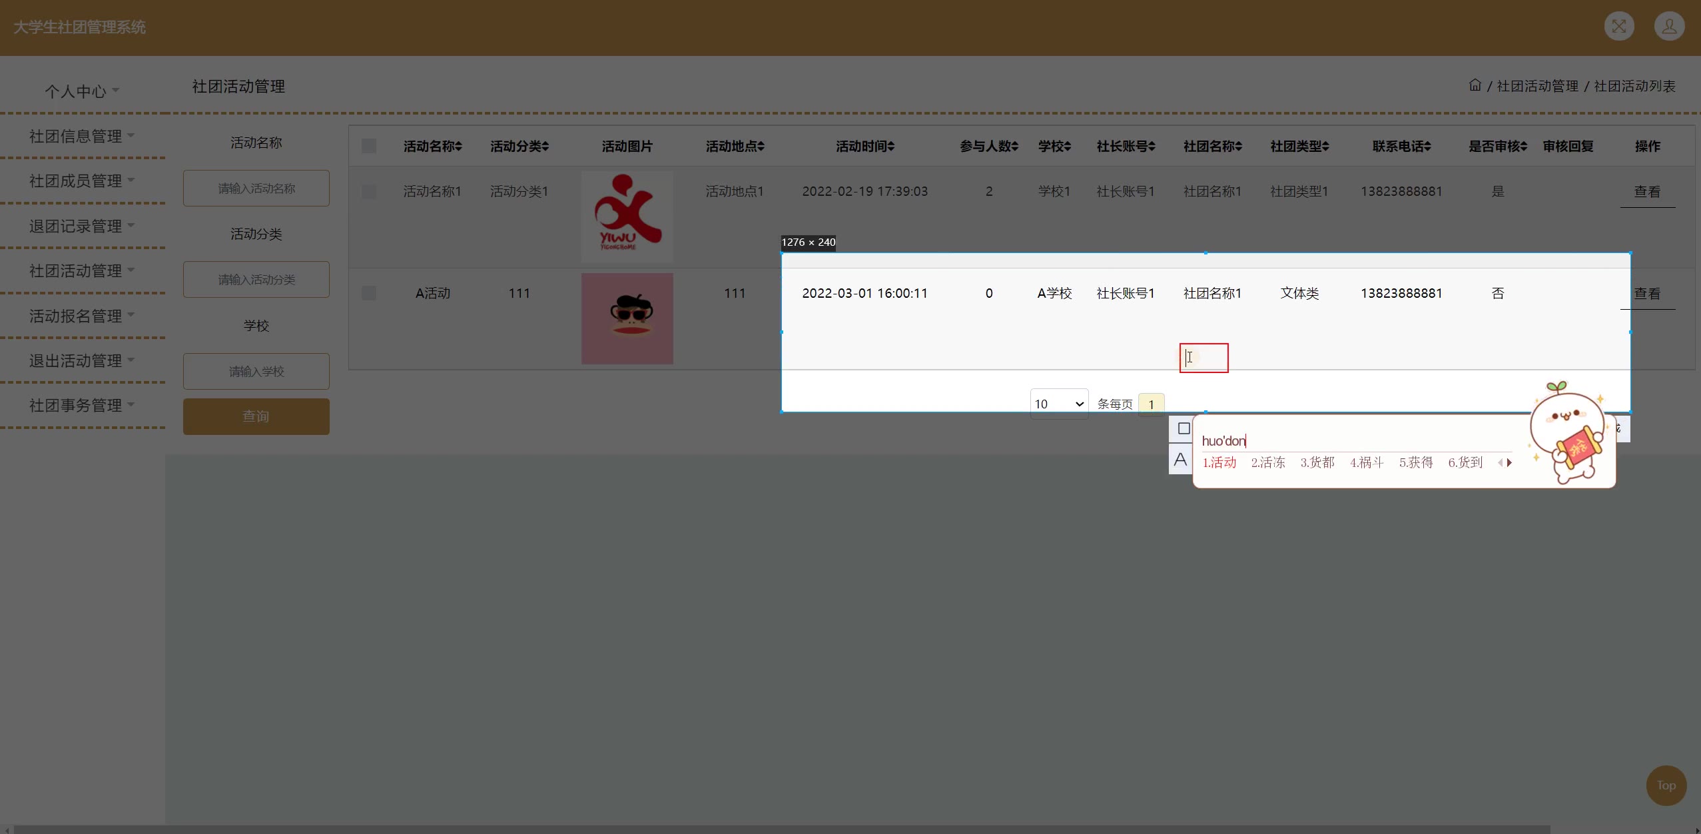Open the 10 per-page dropdown

coord(1059,404)
